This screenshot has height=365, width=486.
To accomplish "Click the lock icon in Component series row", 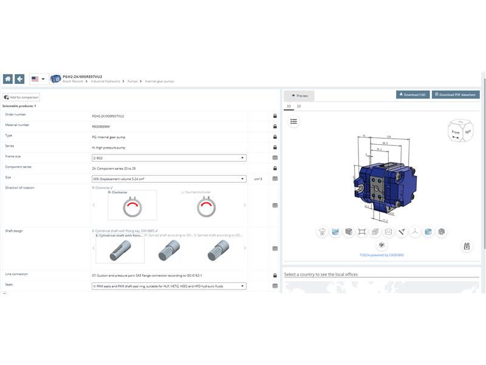I will pos(275,169).
